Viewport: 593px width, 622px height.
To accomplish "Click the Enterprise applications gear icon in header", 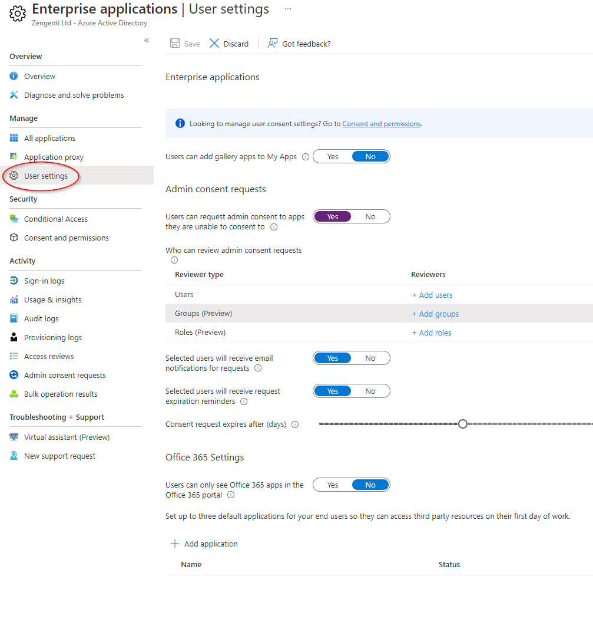I will pyautogui.click(x=18, y=14).
